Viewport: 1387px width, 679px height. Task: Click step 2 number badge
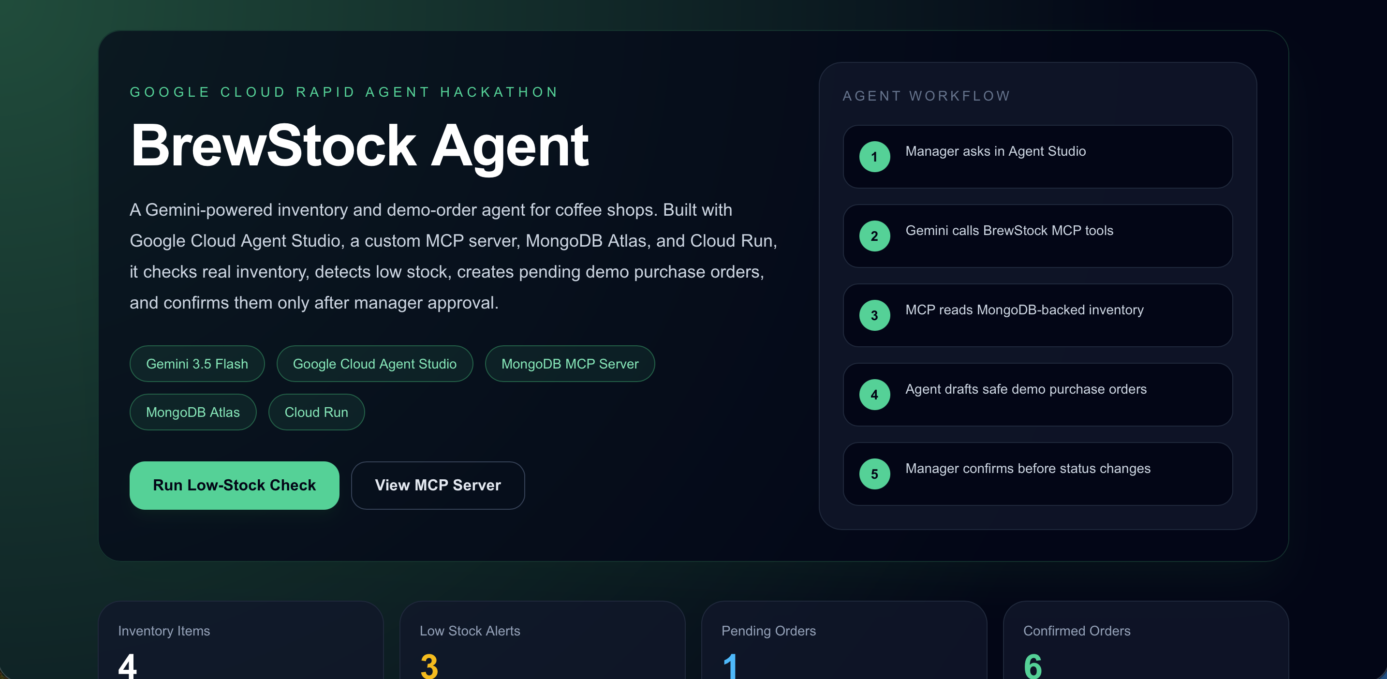click(x=874, y=236)
